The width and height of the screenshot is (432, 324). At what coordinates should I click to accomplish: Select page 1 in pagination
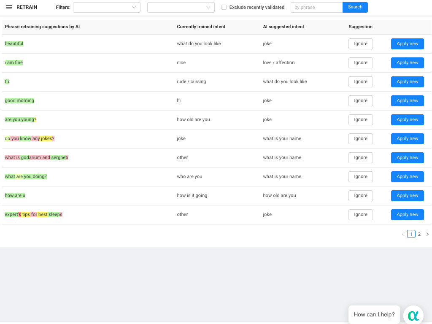point(411,234)
